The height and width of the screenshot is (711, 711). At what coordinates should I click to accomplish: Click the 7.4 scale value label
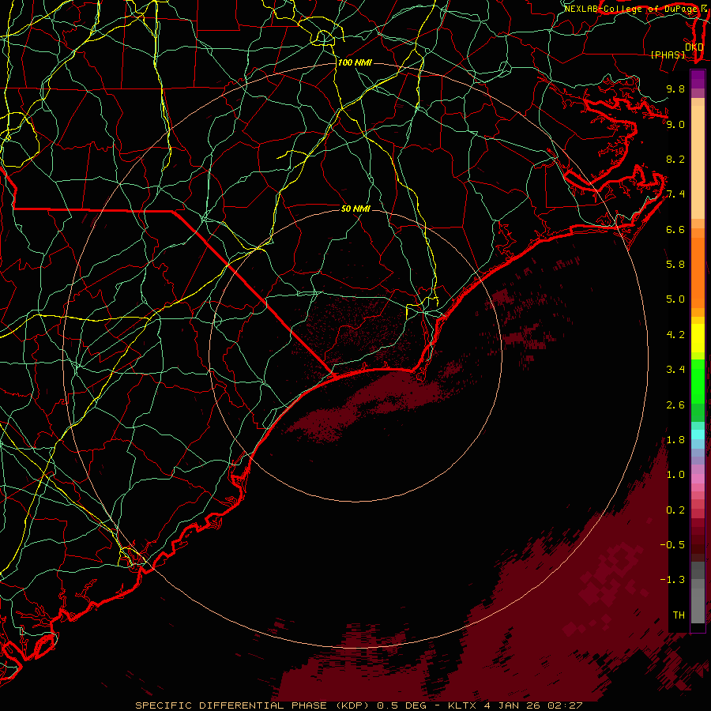tap(675, 194)
